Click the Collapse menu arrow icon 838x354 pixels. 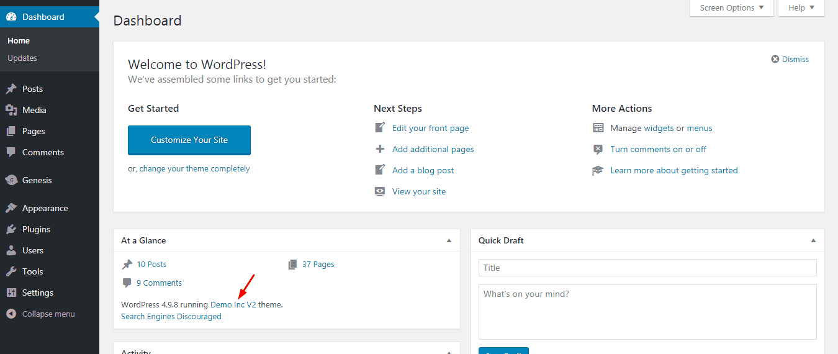[x=11, y=314]
